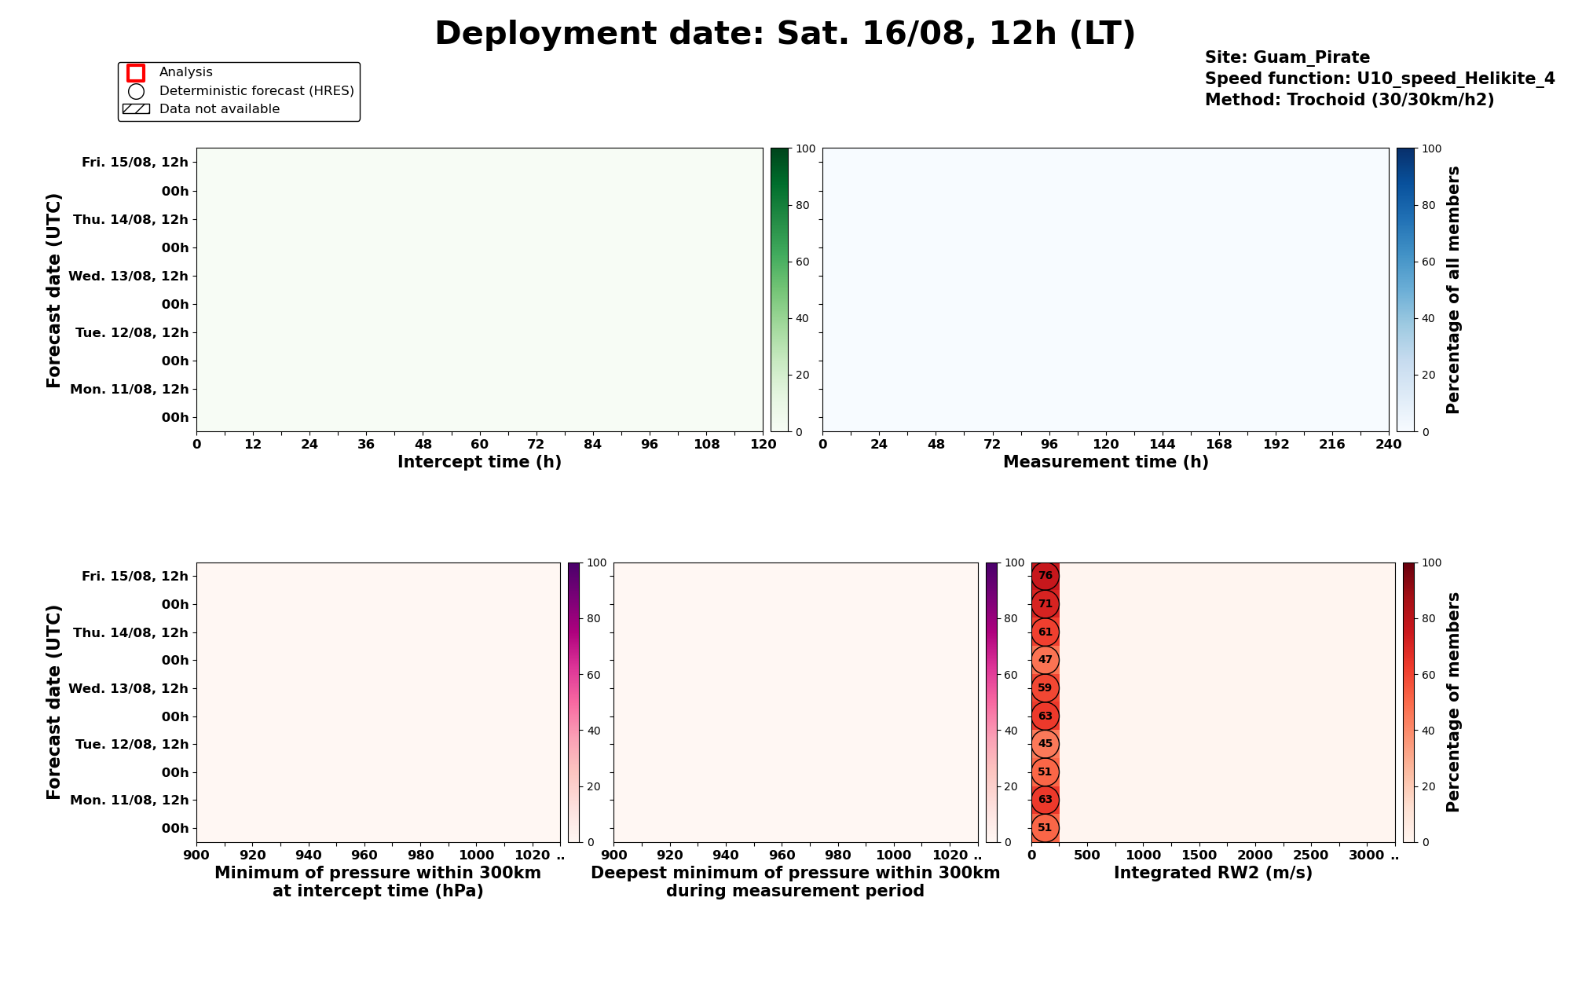Click the 3000 tick on Integrated RW2 axis
This screenshot has width=1571, height=982.
pyautogui.click(x=1367, y=855)
